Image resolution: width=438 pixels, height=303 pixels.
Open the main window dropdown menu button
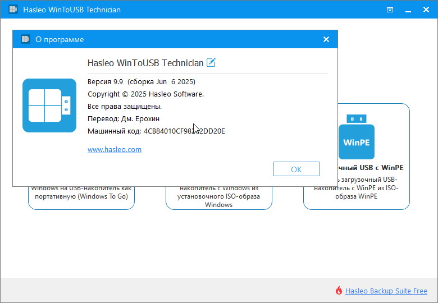point(390,10)
